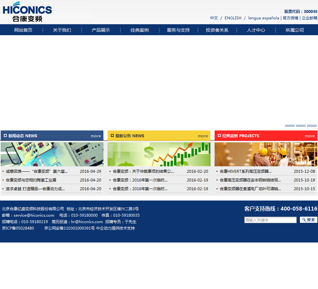
Task: Click date 2016-04-29 in news list
Action: click(x=90, y=171)
